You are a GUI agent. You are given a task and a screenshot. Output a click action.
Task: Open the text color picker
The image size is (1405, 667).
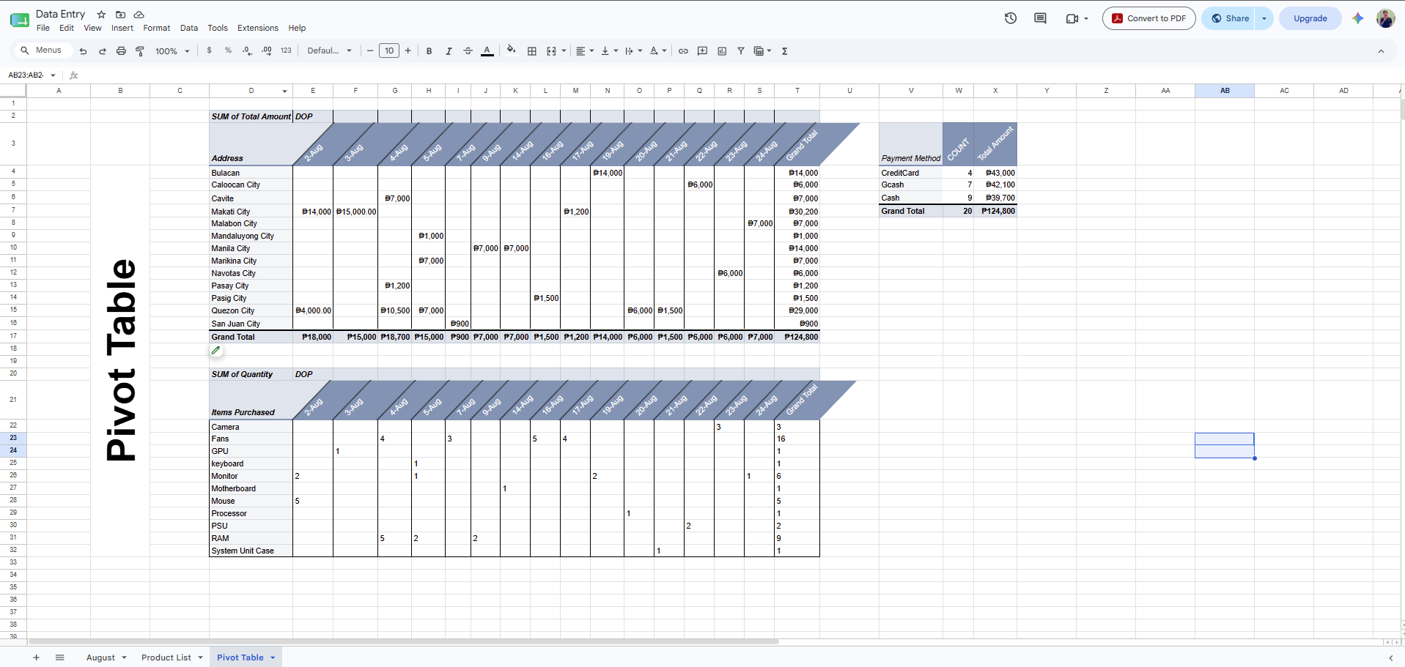(487, 51)
